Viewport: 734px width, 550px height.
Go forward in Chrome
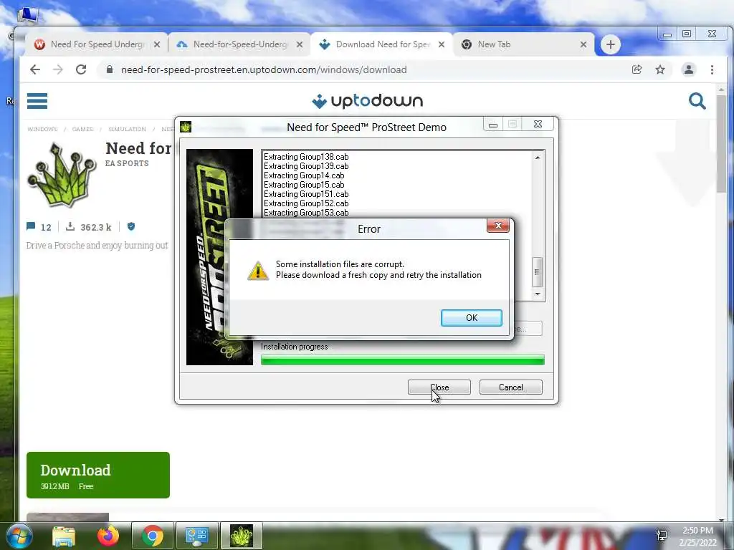point(58,69)
